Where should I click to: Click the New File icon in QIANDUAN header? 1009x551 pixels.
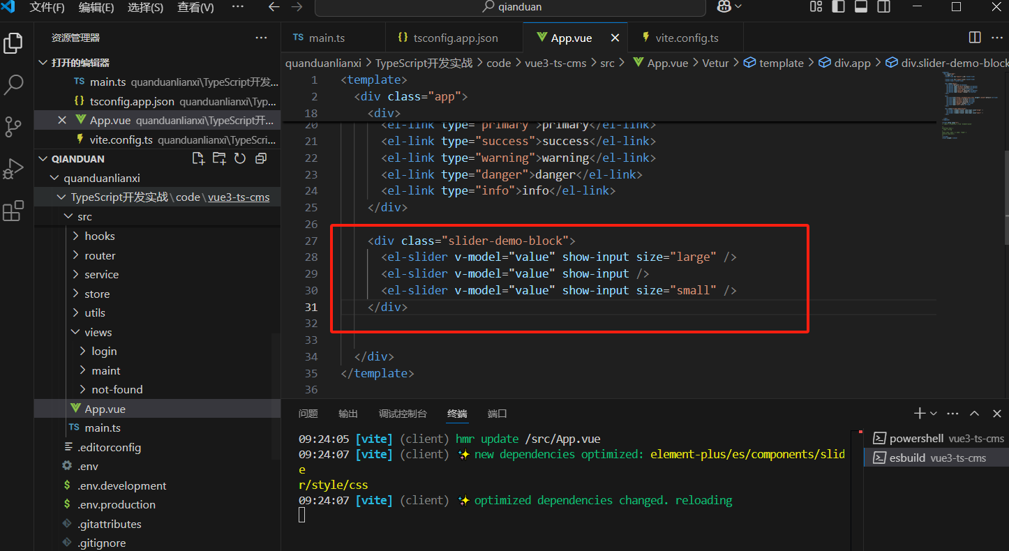coord(198,158)
